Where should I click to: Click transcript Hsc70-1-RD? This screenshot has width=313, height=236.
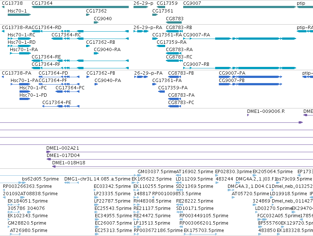point(19,46)
